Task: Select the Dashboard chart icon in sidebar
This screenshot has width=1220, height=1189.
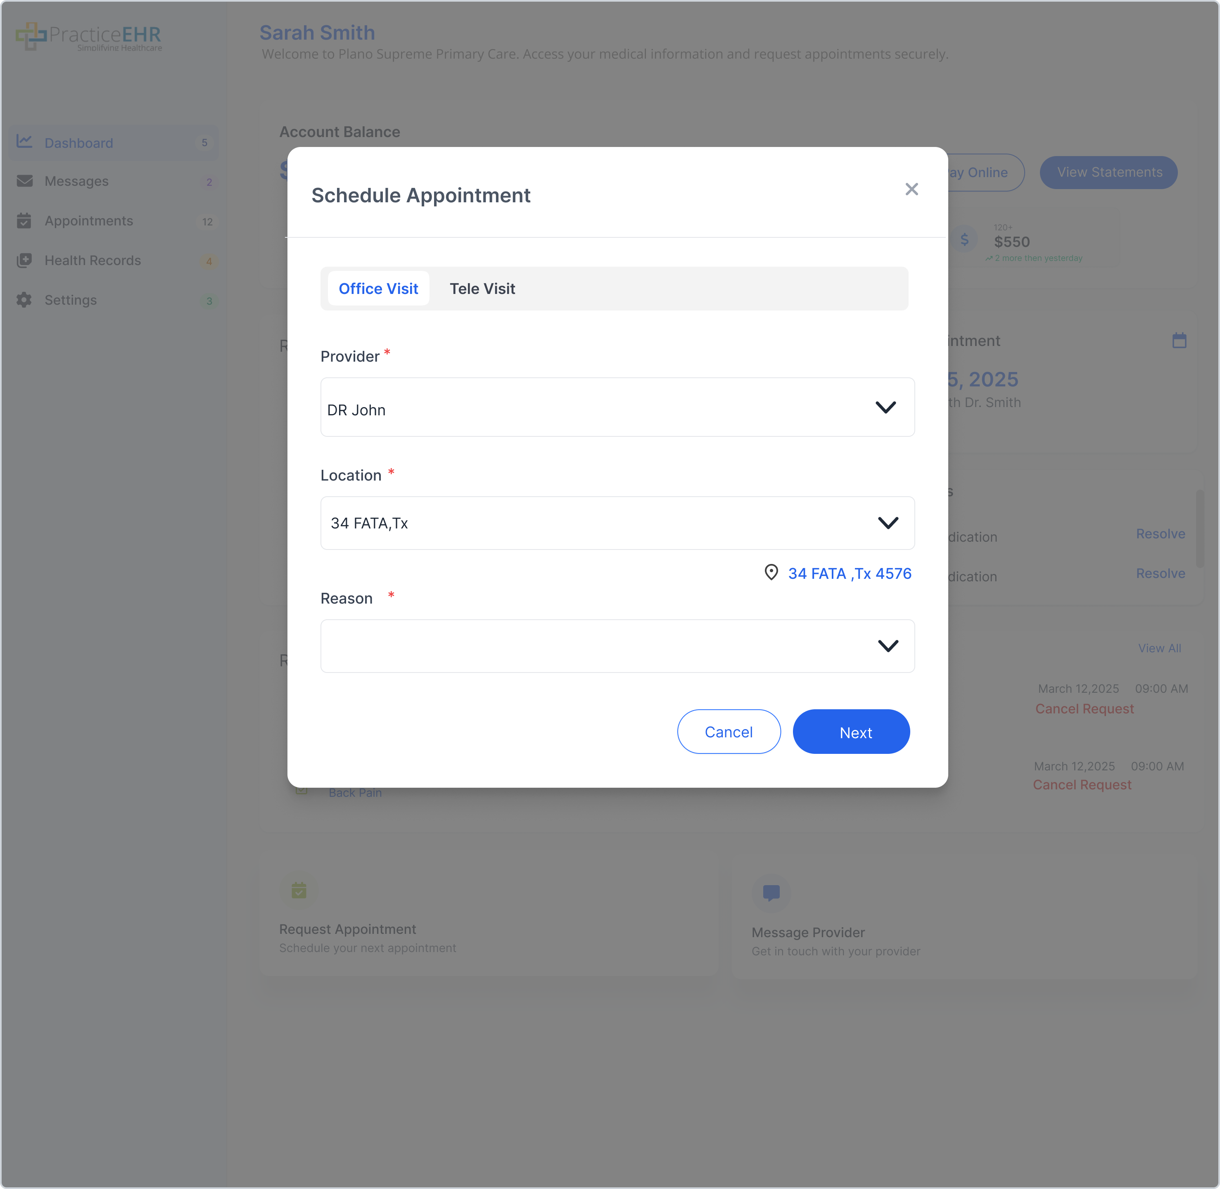Action: [x=24, y=142]
